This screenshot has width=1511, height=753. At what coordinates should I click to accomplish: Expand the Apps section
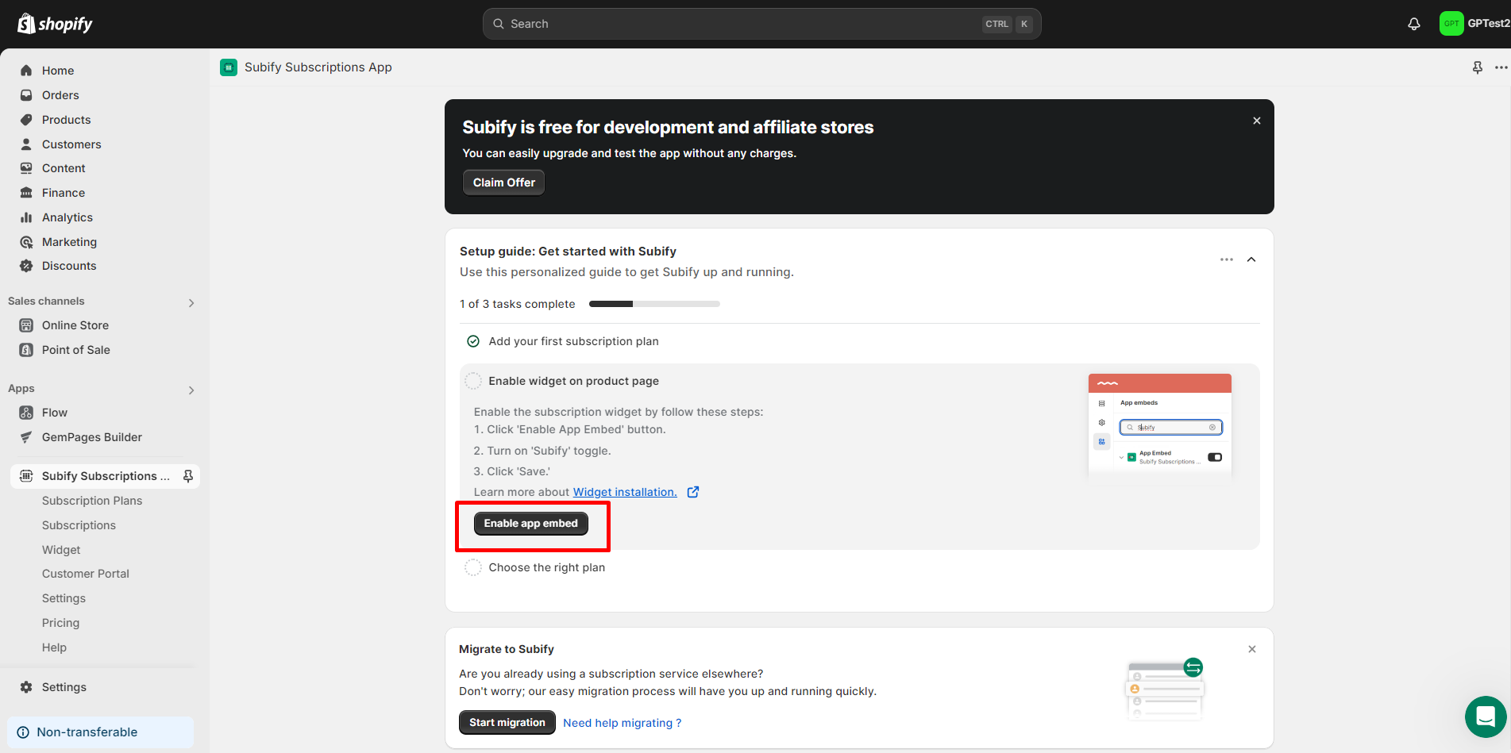(191, 390)
